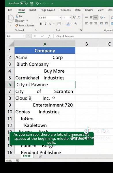
Task: Click the Save disk icon
Action: pyautogui.click(x=31, y=4)
